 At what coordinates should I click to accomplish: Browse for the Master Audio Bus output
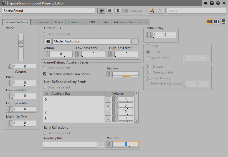135,42
